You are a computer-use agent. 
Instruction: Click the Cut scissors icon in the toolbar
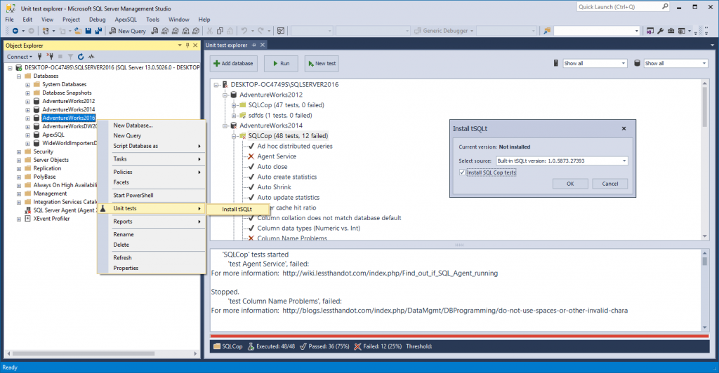pos(210,31)
